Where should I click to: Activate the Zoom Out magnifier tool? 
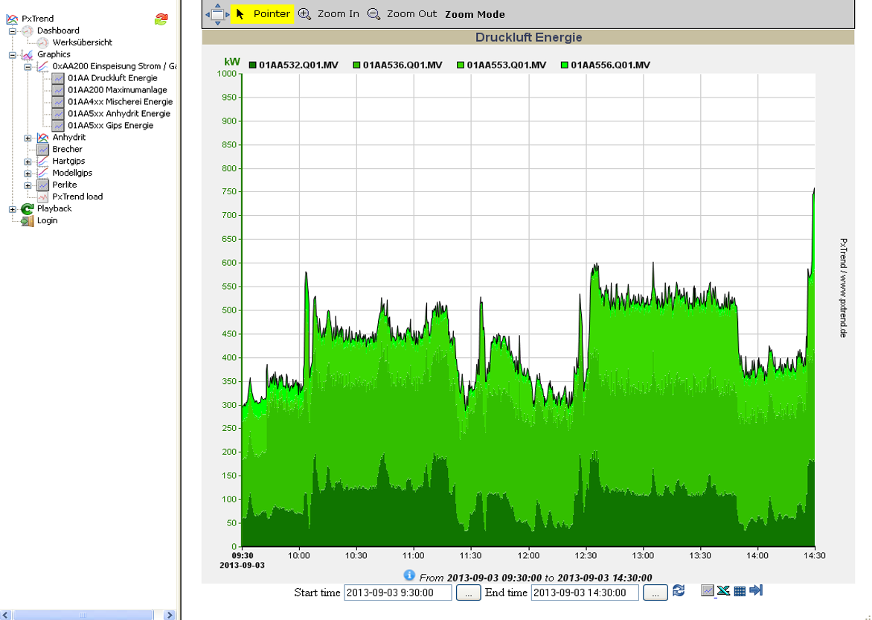coord(402,13)
